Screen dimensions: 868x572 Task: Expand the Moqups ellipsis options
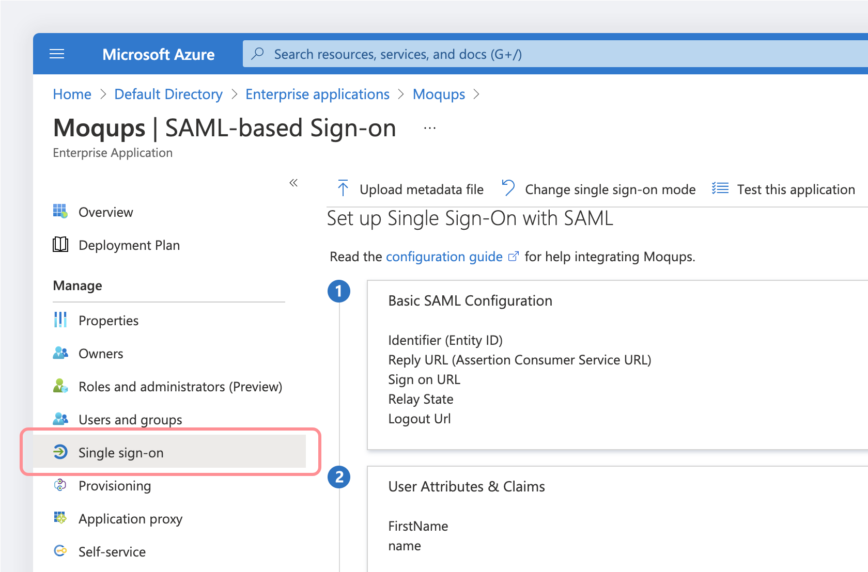coord(429,128)
